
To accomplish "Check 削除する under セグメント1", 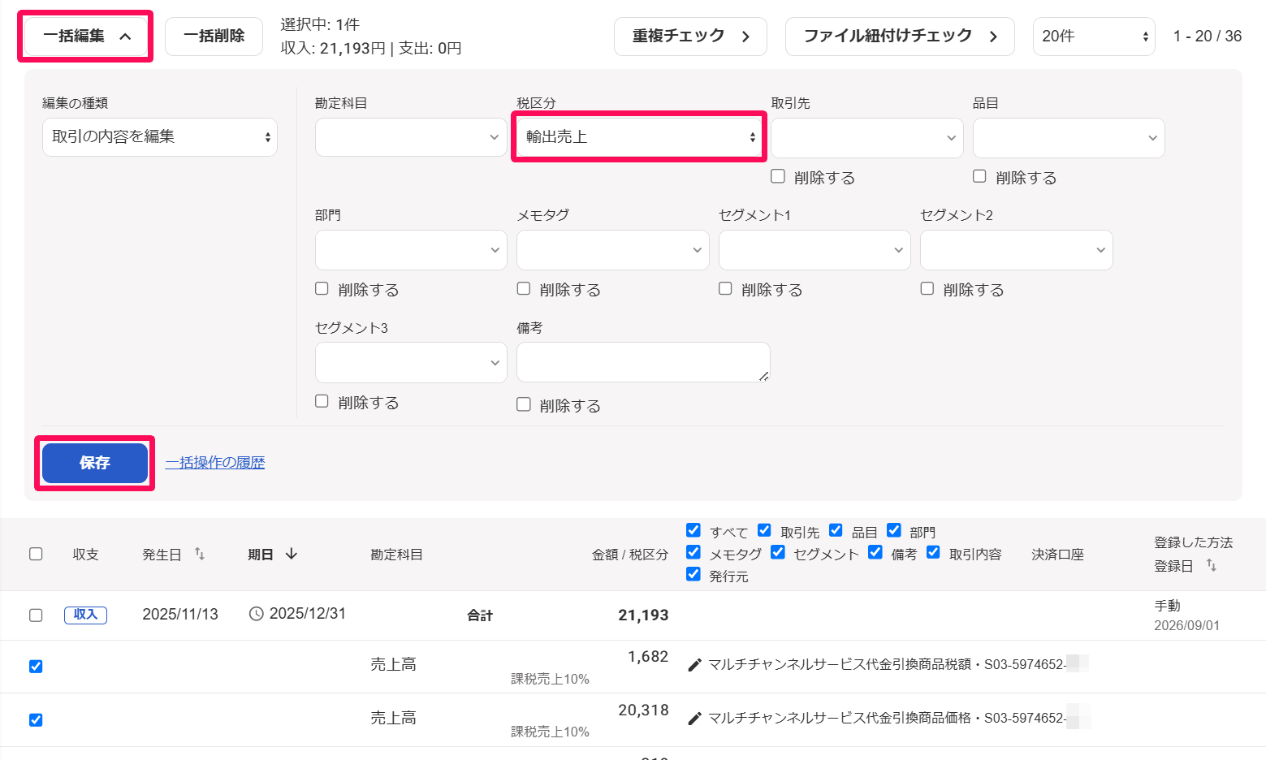I will [x=725, y=288].
